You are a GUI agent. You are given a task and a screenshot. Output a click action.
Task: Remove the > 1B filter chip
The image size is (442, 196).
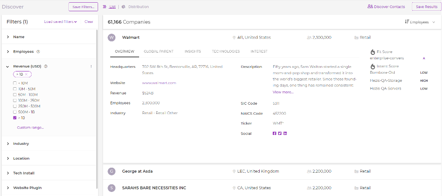click(27, 74)
